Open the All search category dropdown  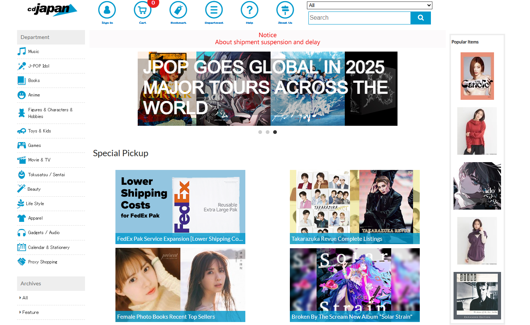[370, 5]
